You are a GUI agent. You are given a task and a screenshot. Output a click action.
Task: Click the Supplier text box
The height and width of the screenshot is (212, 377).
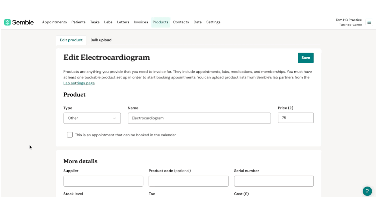click(103, 181)
